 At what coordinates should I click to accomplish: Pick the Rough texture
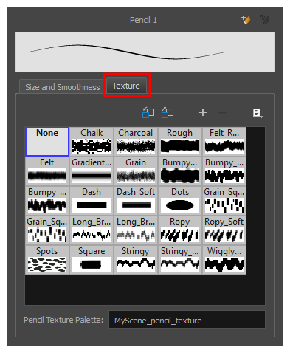pos(180,142)
